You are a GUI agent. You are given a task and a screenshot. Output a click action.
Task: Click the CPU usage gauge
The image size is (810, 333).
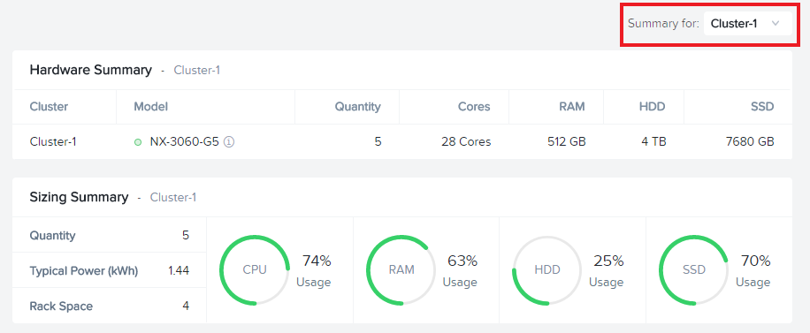[x=255, y=270]
